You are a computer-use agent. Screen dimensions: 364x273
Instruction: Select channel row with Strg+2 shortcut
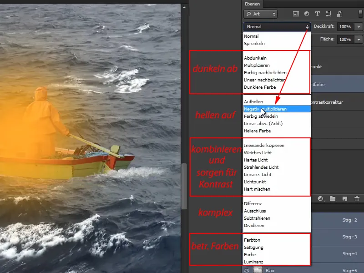point(337,220)
